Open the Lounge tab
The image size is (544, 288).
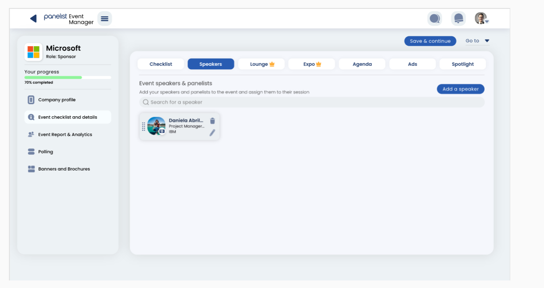[262, 64]
